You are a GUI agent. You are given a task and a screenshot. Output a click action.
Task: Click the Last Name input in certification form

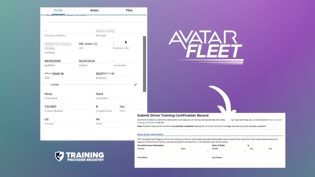pos(248,161)
